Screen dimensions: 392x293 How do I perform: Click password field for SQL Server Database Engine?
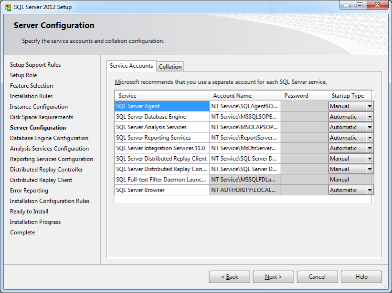(305, 117)
